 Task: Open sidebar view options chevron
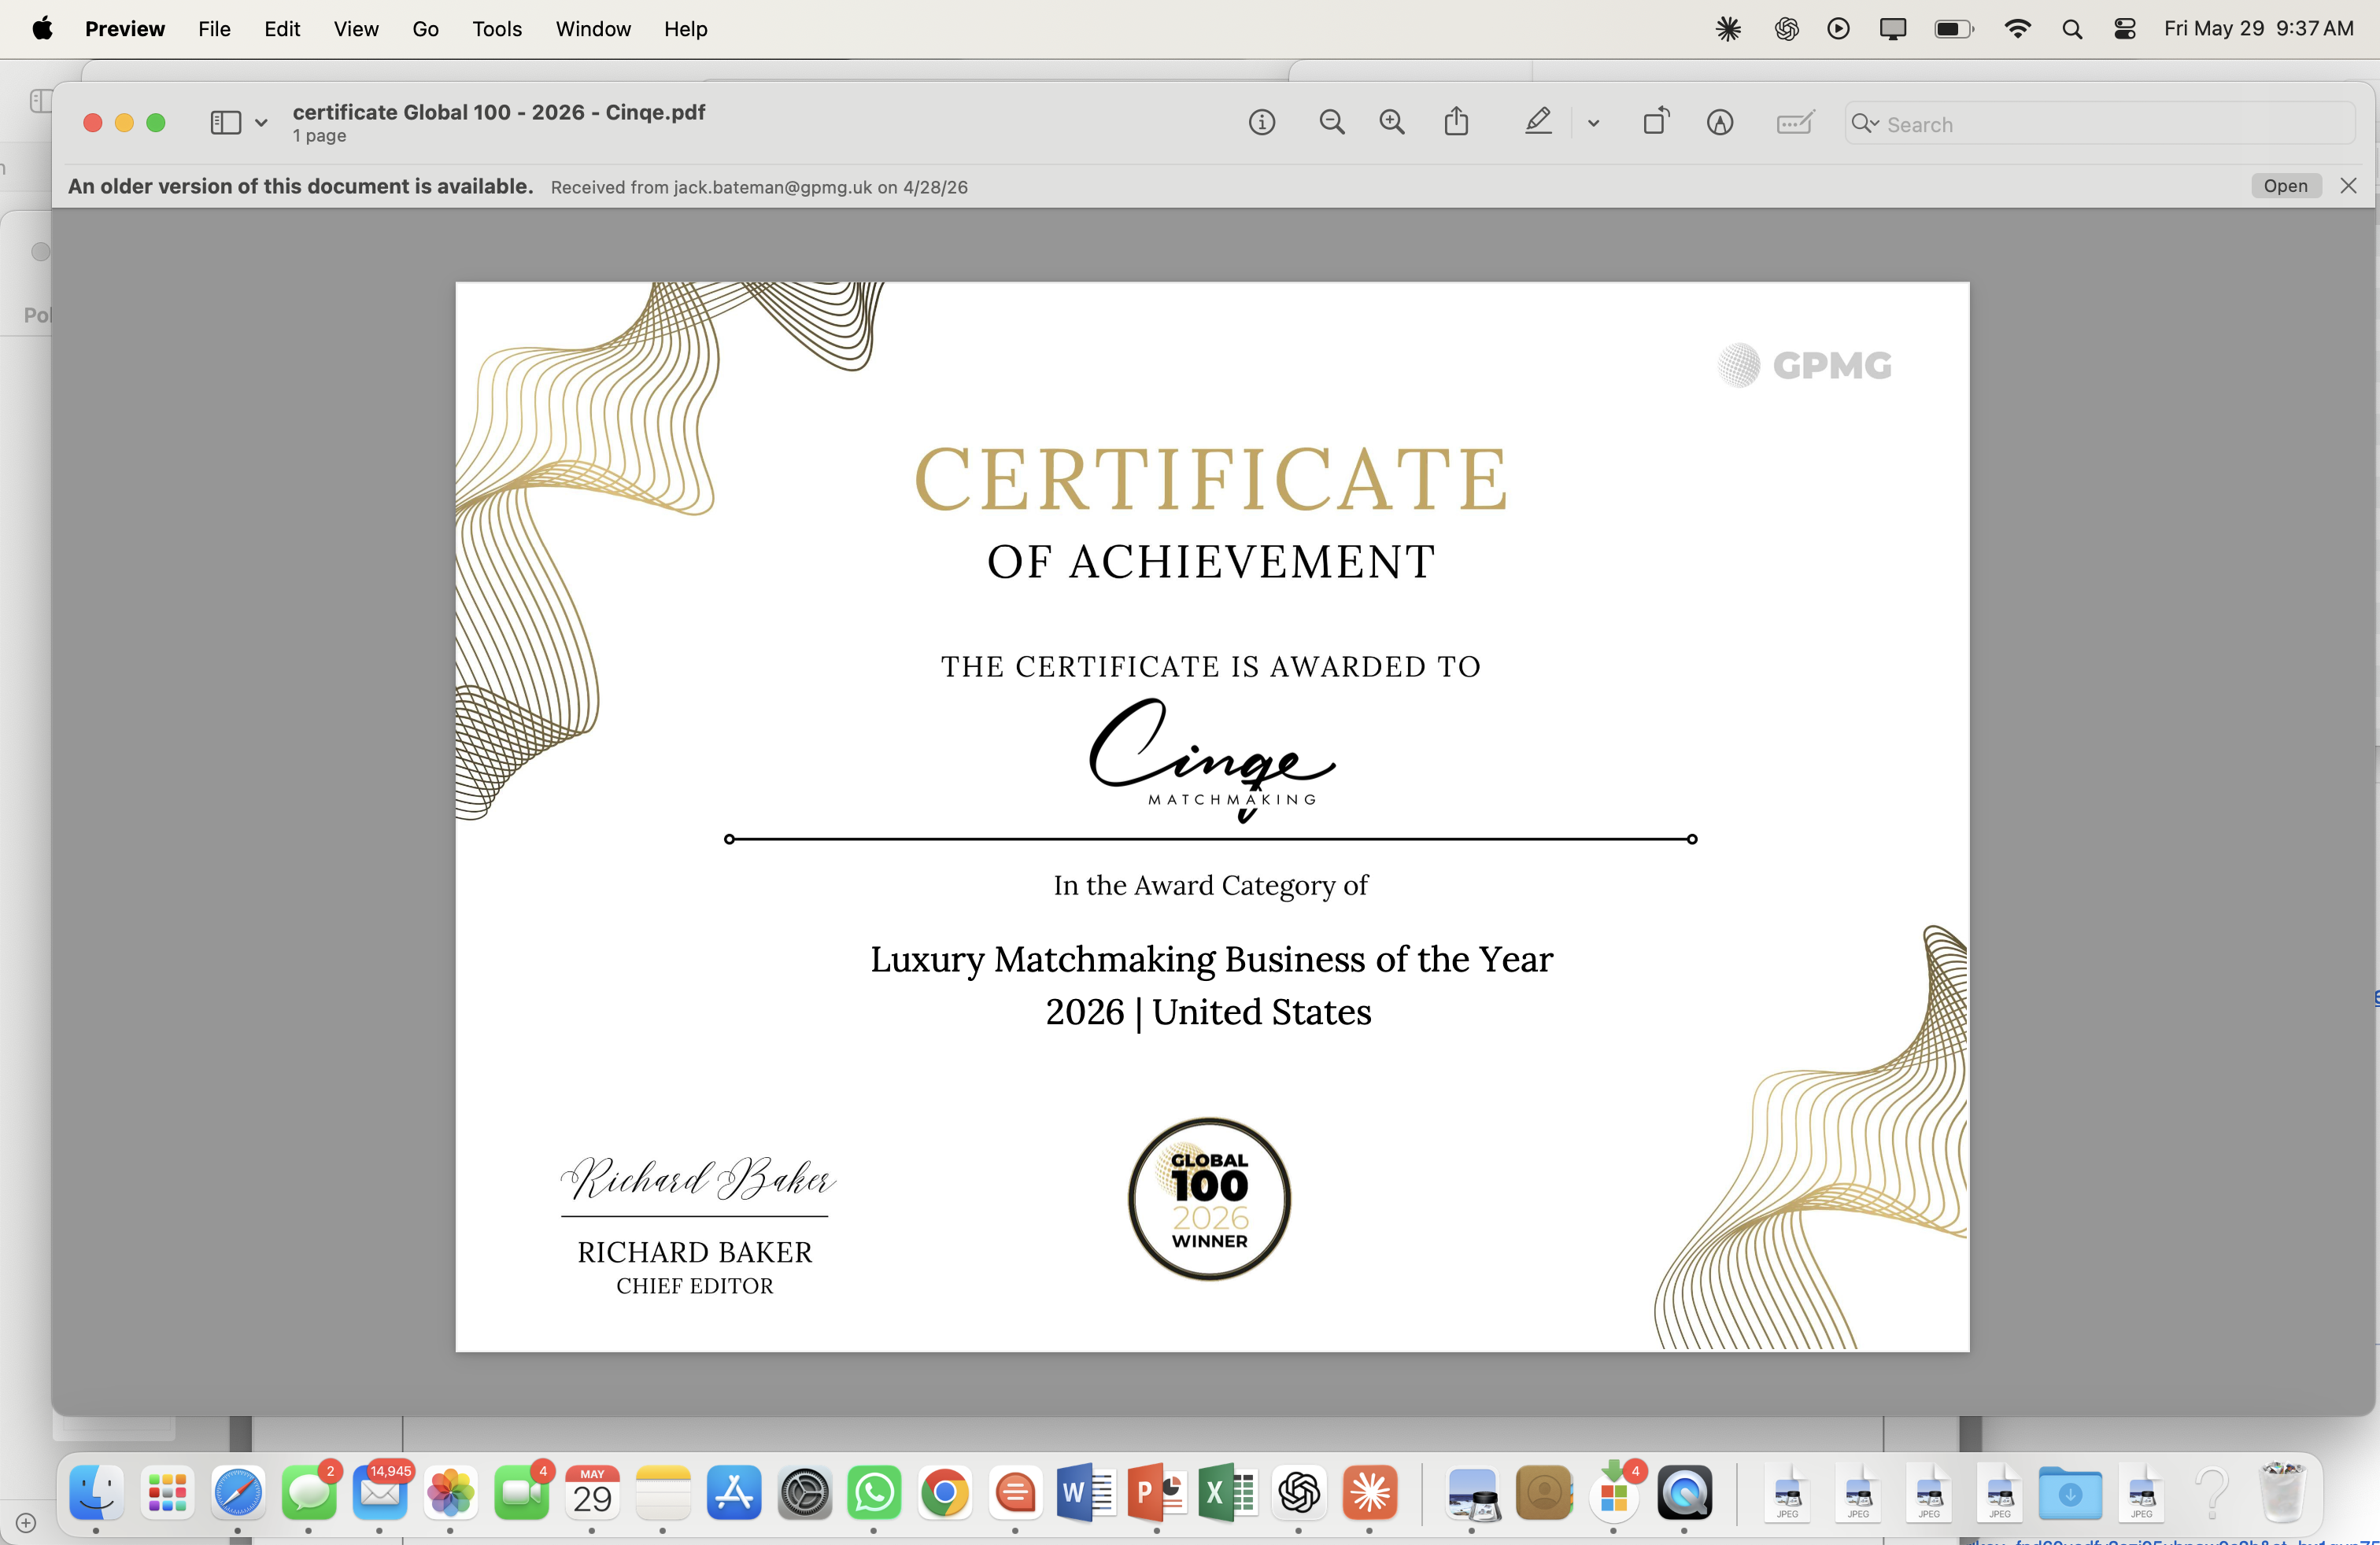[x=261, y=124]
